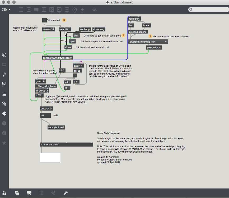Click the patcher windows icon in bottom toolbar
Image resolution: width=229 pixels, height=198 pixels.
click(x=17, y=193)
